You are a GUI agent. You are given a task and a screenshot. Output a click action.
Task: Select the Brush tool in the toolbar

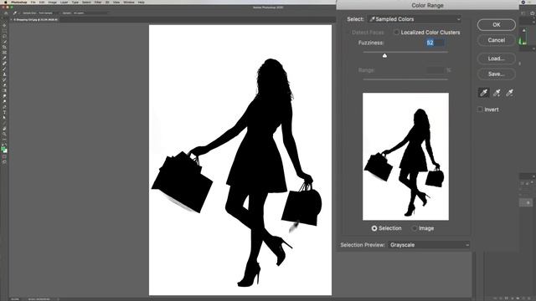pyautogui.click(x=4, y=69)
